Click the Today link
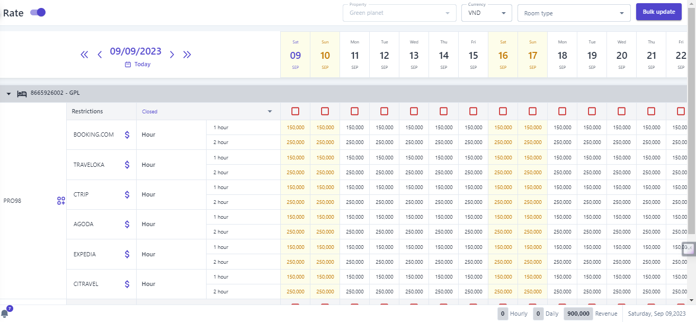This screenshot has height=322, width=696. pos(138,64)
